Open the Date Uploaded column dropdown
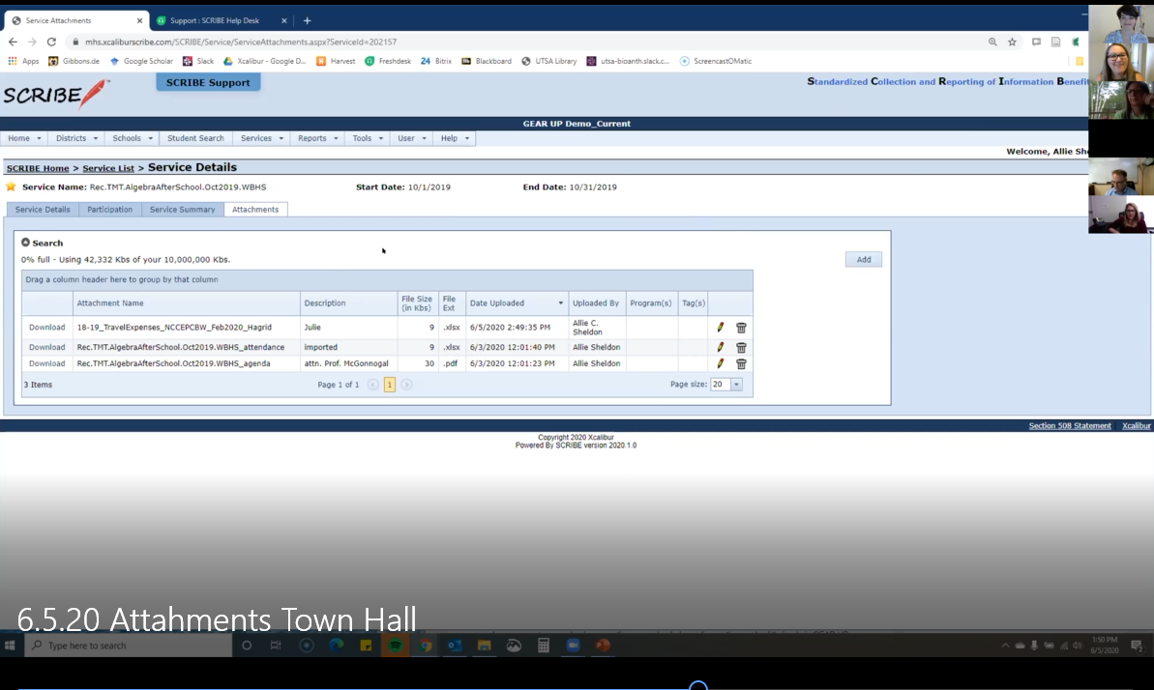 click(561, 303)
